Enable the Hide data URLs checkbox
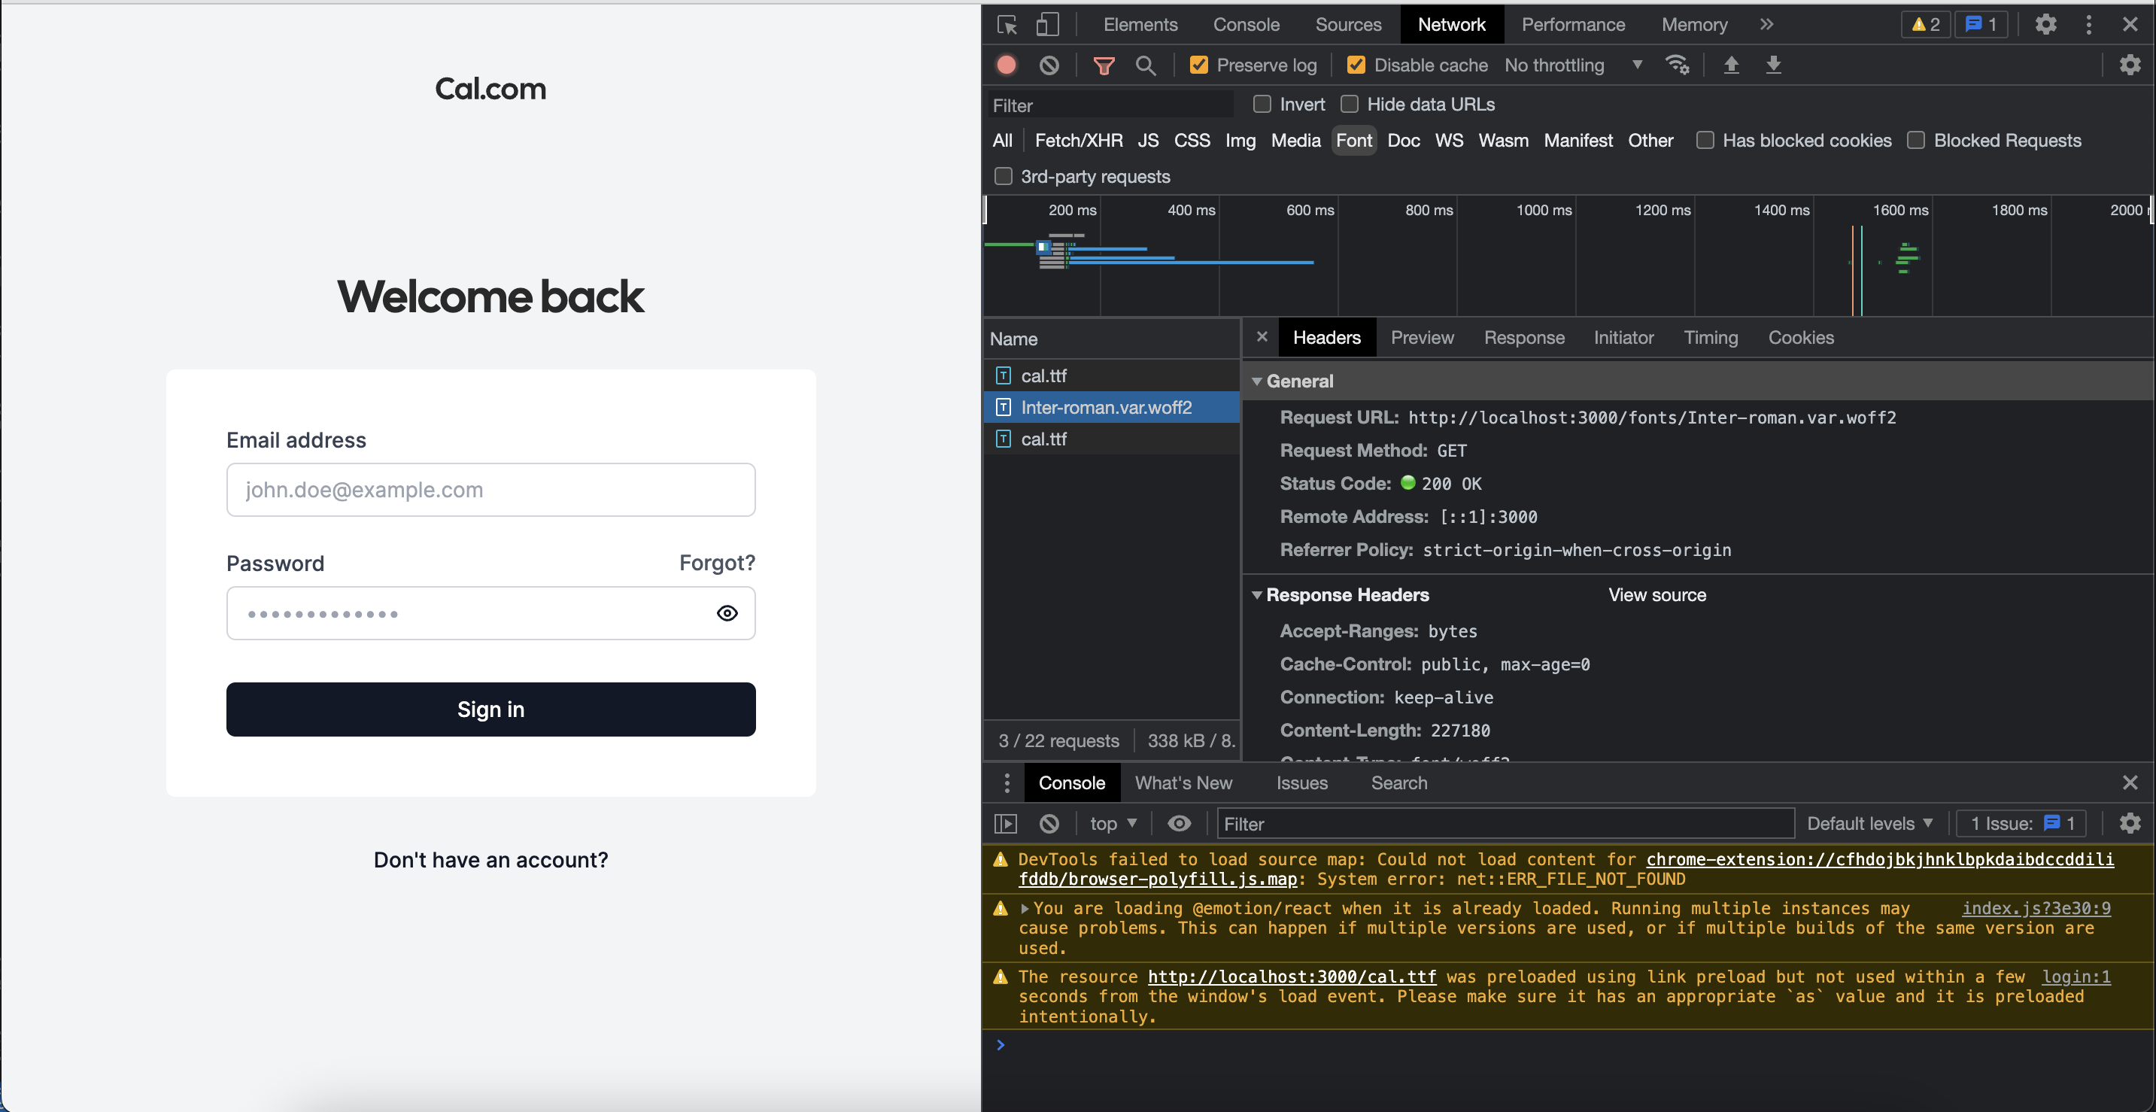Image resolution: width=2156 pixels, height=1112 pixels. point(1349,104)
